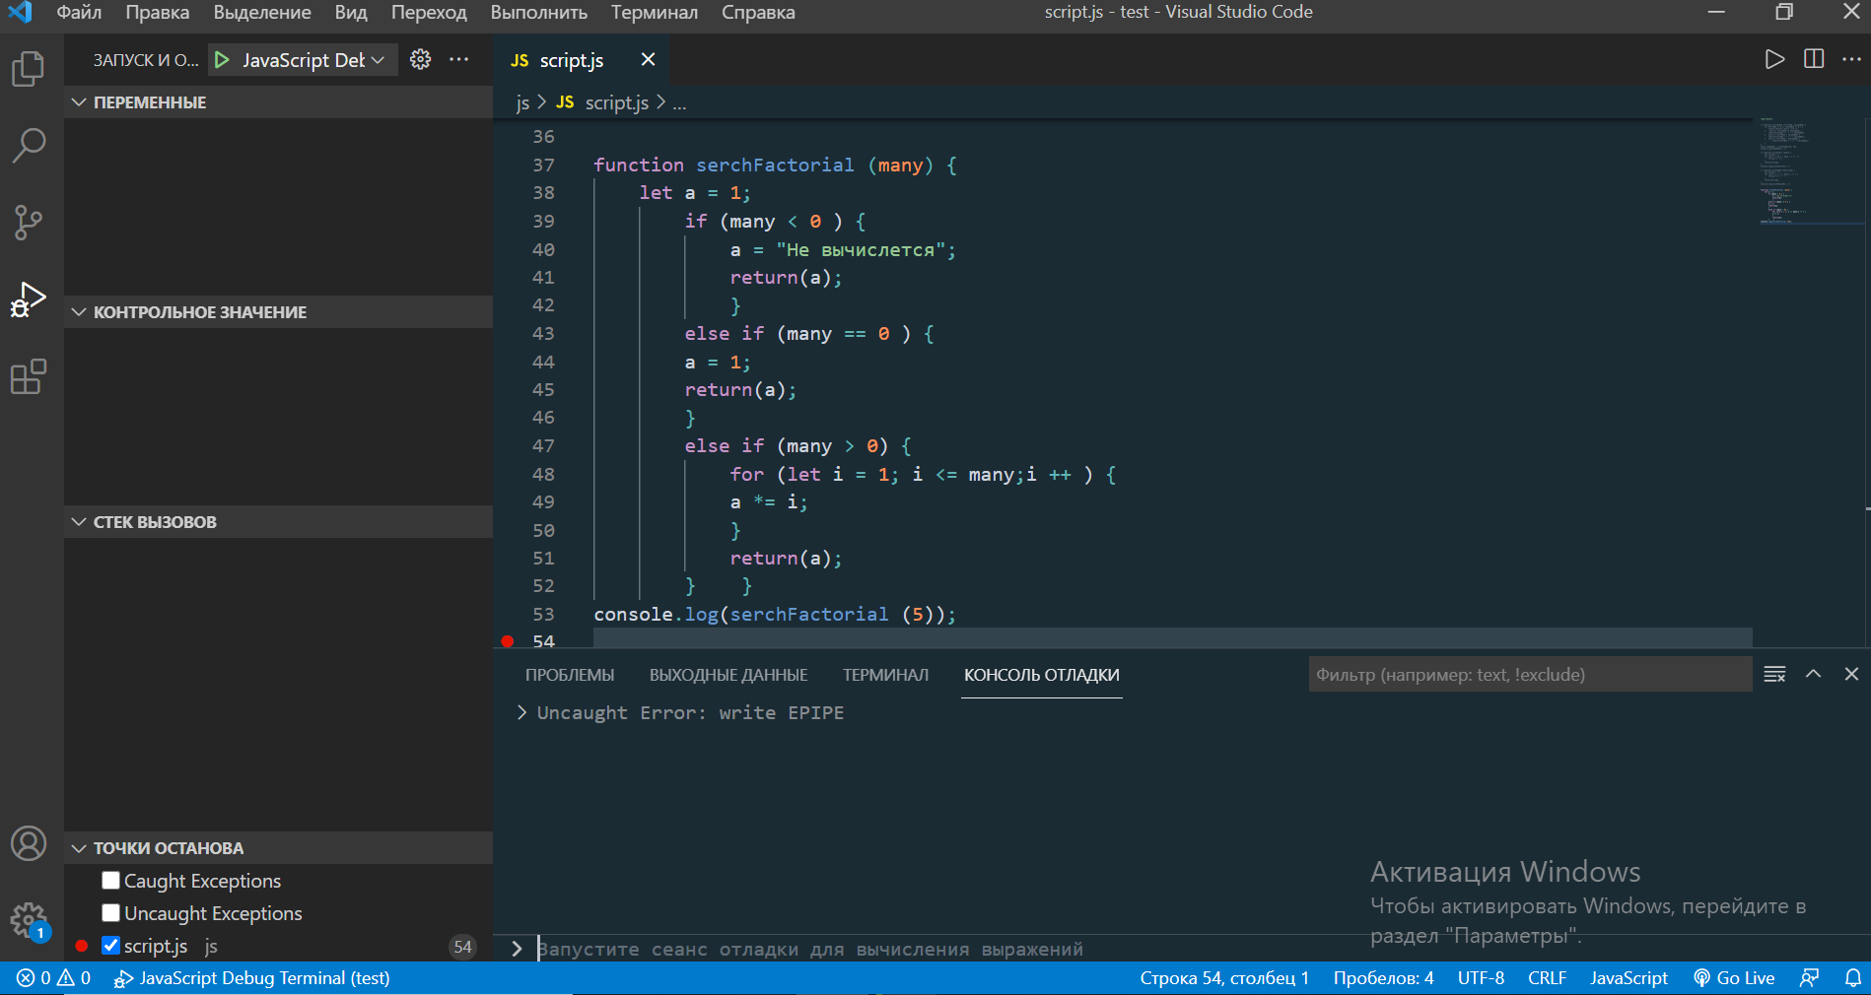Click the errors and warnings status indicator

54,978
